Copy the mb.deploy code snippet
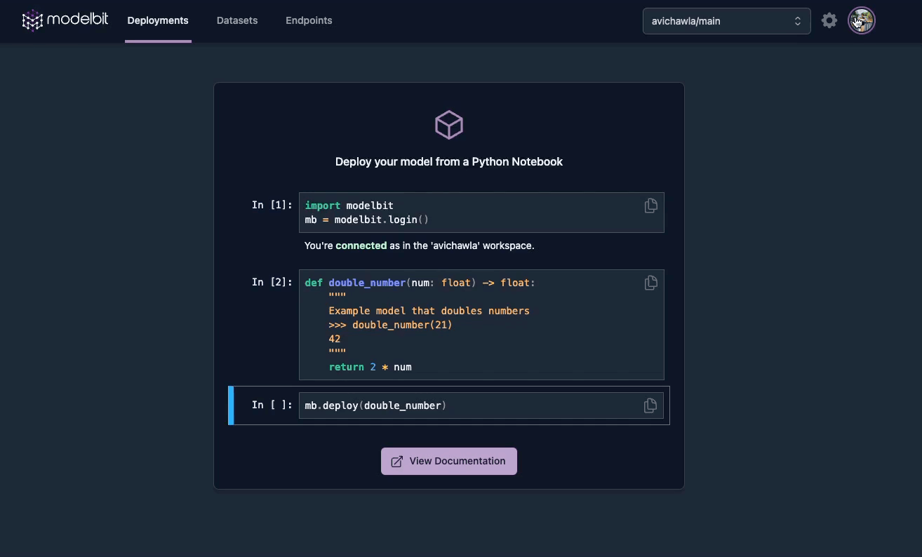Viewport: 922px width, 557px height. 650,405
